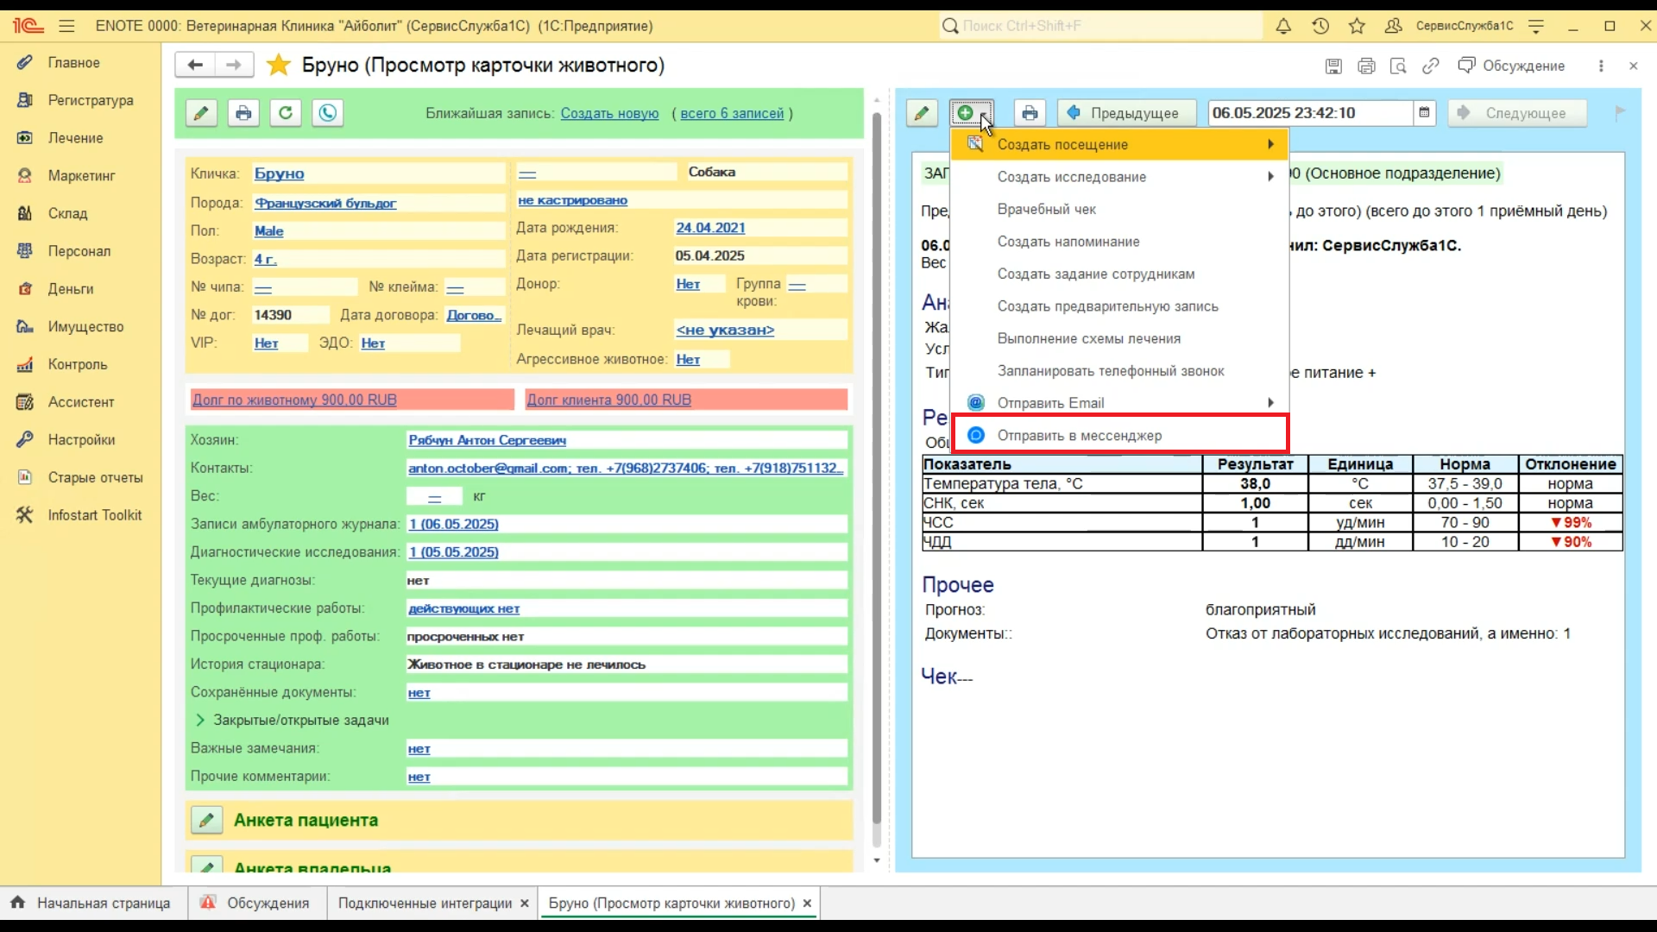Go back with the left arrow button
The image size is (1657, 932).
[195, 65]
